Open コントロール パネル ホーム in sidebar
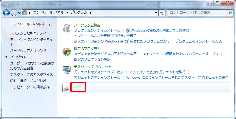 pos(31,24)
